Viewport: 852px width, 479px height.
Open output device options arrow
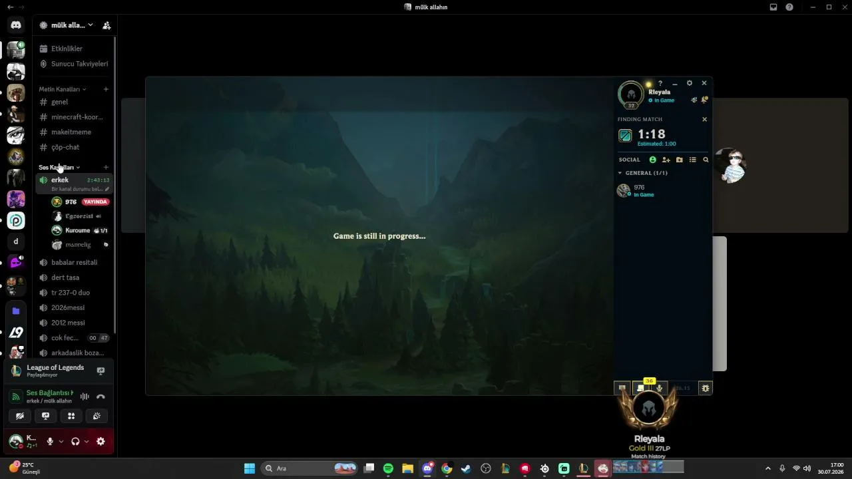click(87, 441)
